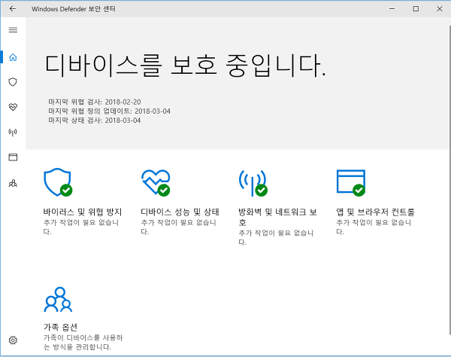
Task: Maximize the Windows Defender window
Action: coord(416,9)
